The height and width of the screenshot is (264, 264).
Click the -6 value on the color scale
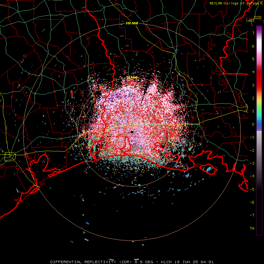coord(252,202)
